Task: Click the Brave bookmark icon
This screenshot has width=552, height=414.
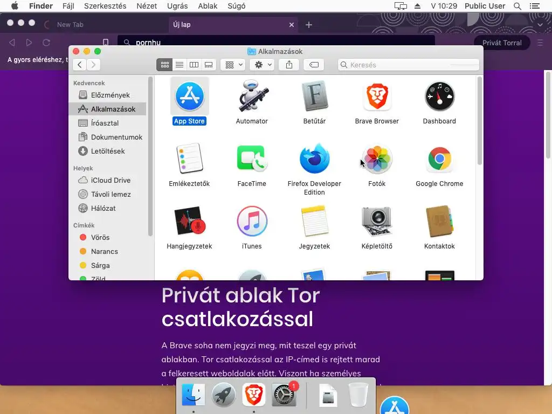Action: (x=105, y=43)
